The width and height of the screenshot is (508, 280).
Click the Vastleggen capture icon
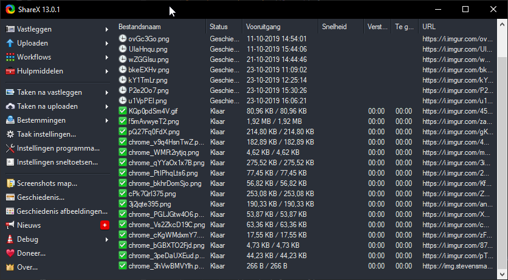[x=10, y=29]
